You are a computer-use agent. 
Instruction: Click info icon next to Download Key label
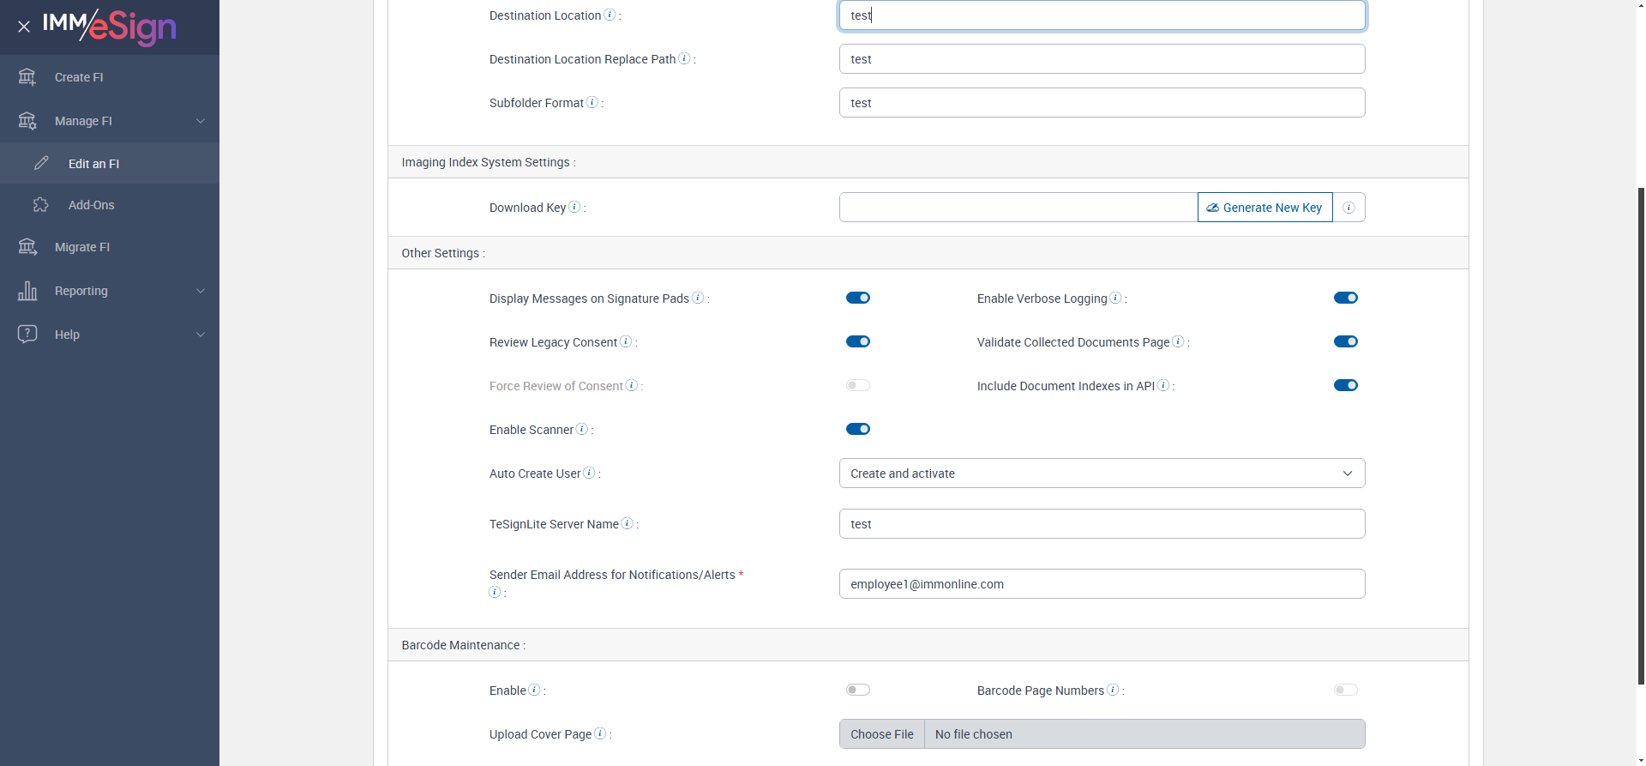pyautogui.click(x=574, y=207)
